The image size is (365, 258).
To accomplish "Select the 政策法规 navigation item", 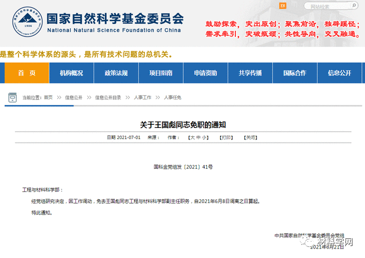I will click(x=116, y=73).
